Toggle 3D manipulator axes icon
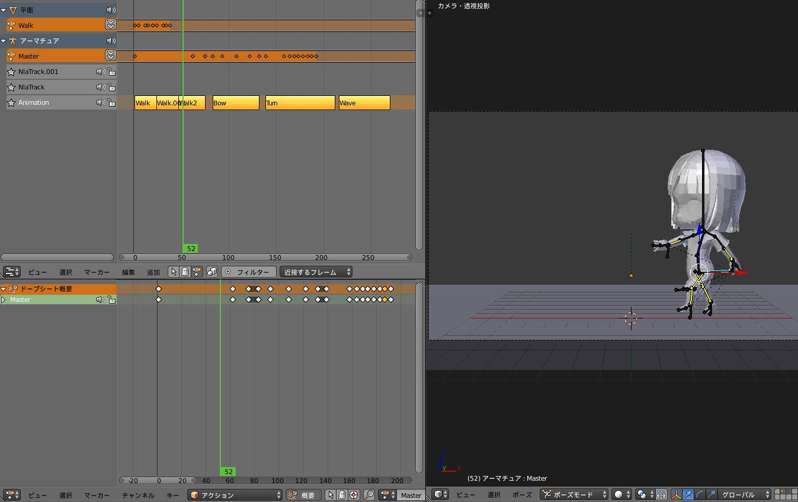Viewport: 798px width, 502px height. pos(676,494)
